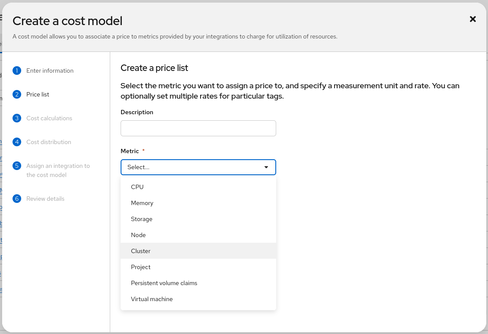The height and width of the screenshot is (334, 488).
Task: Choose the highlighted Cluster metric
Action: [141, 251]
